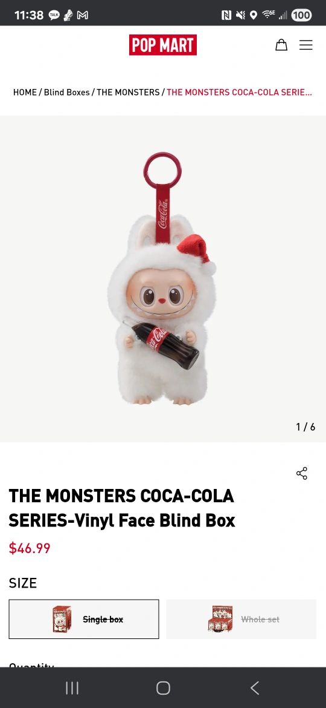Open the Blind Boxes breadcrumb link
The height and width of the screenshot is (708, 326).
click(x=66, y=92)
